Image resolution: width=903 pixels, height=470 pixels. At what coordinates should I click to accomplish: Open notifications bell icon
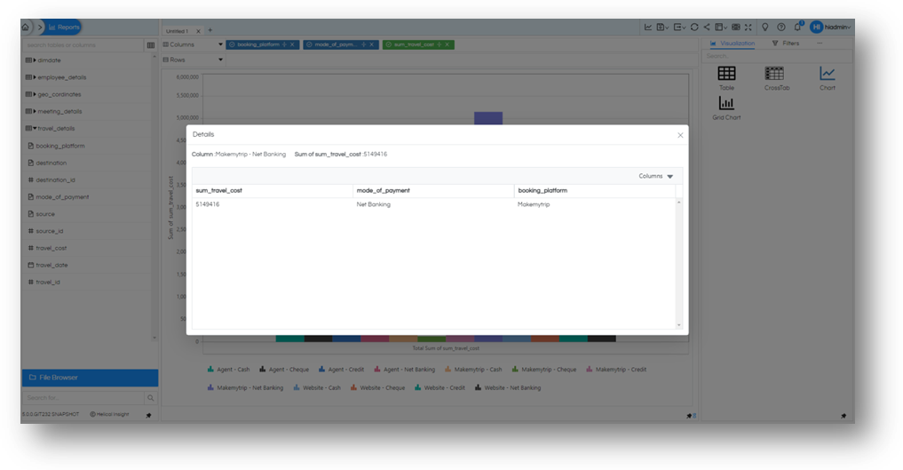coord(798,27)
